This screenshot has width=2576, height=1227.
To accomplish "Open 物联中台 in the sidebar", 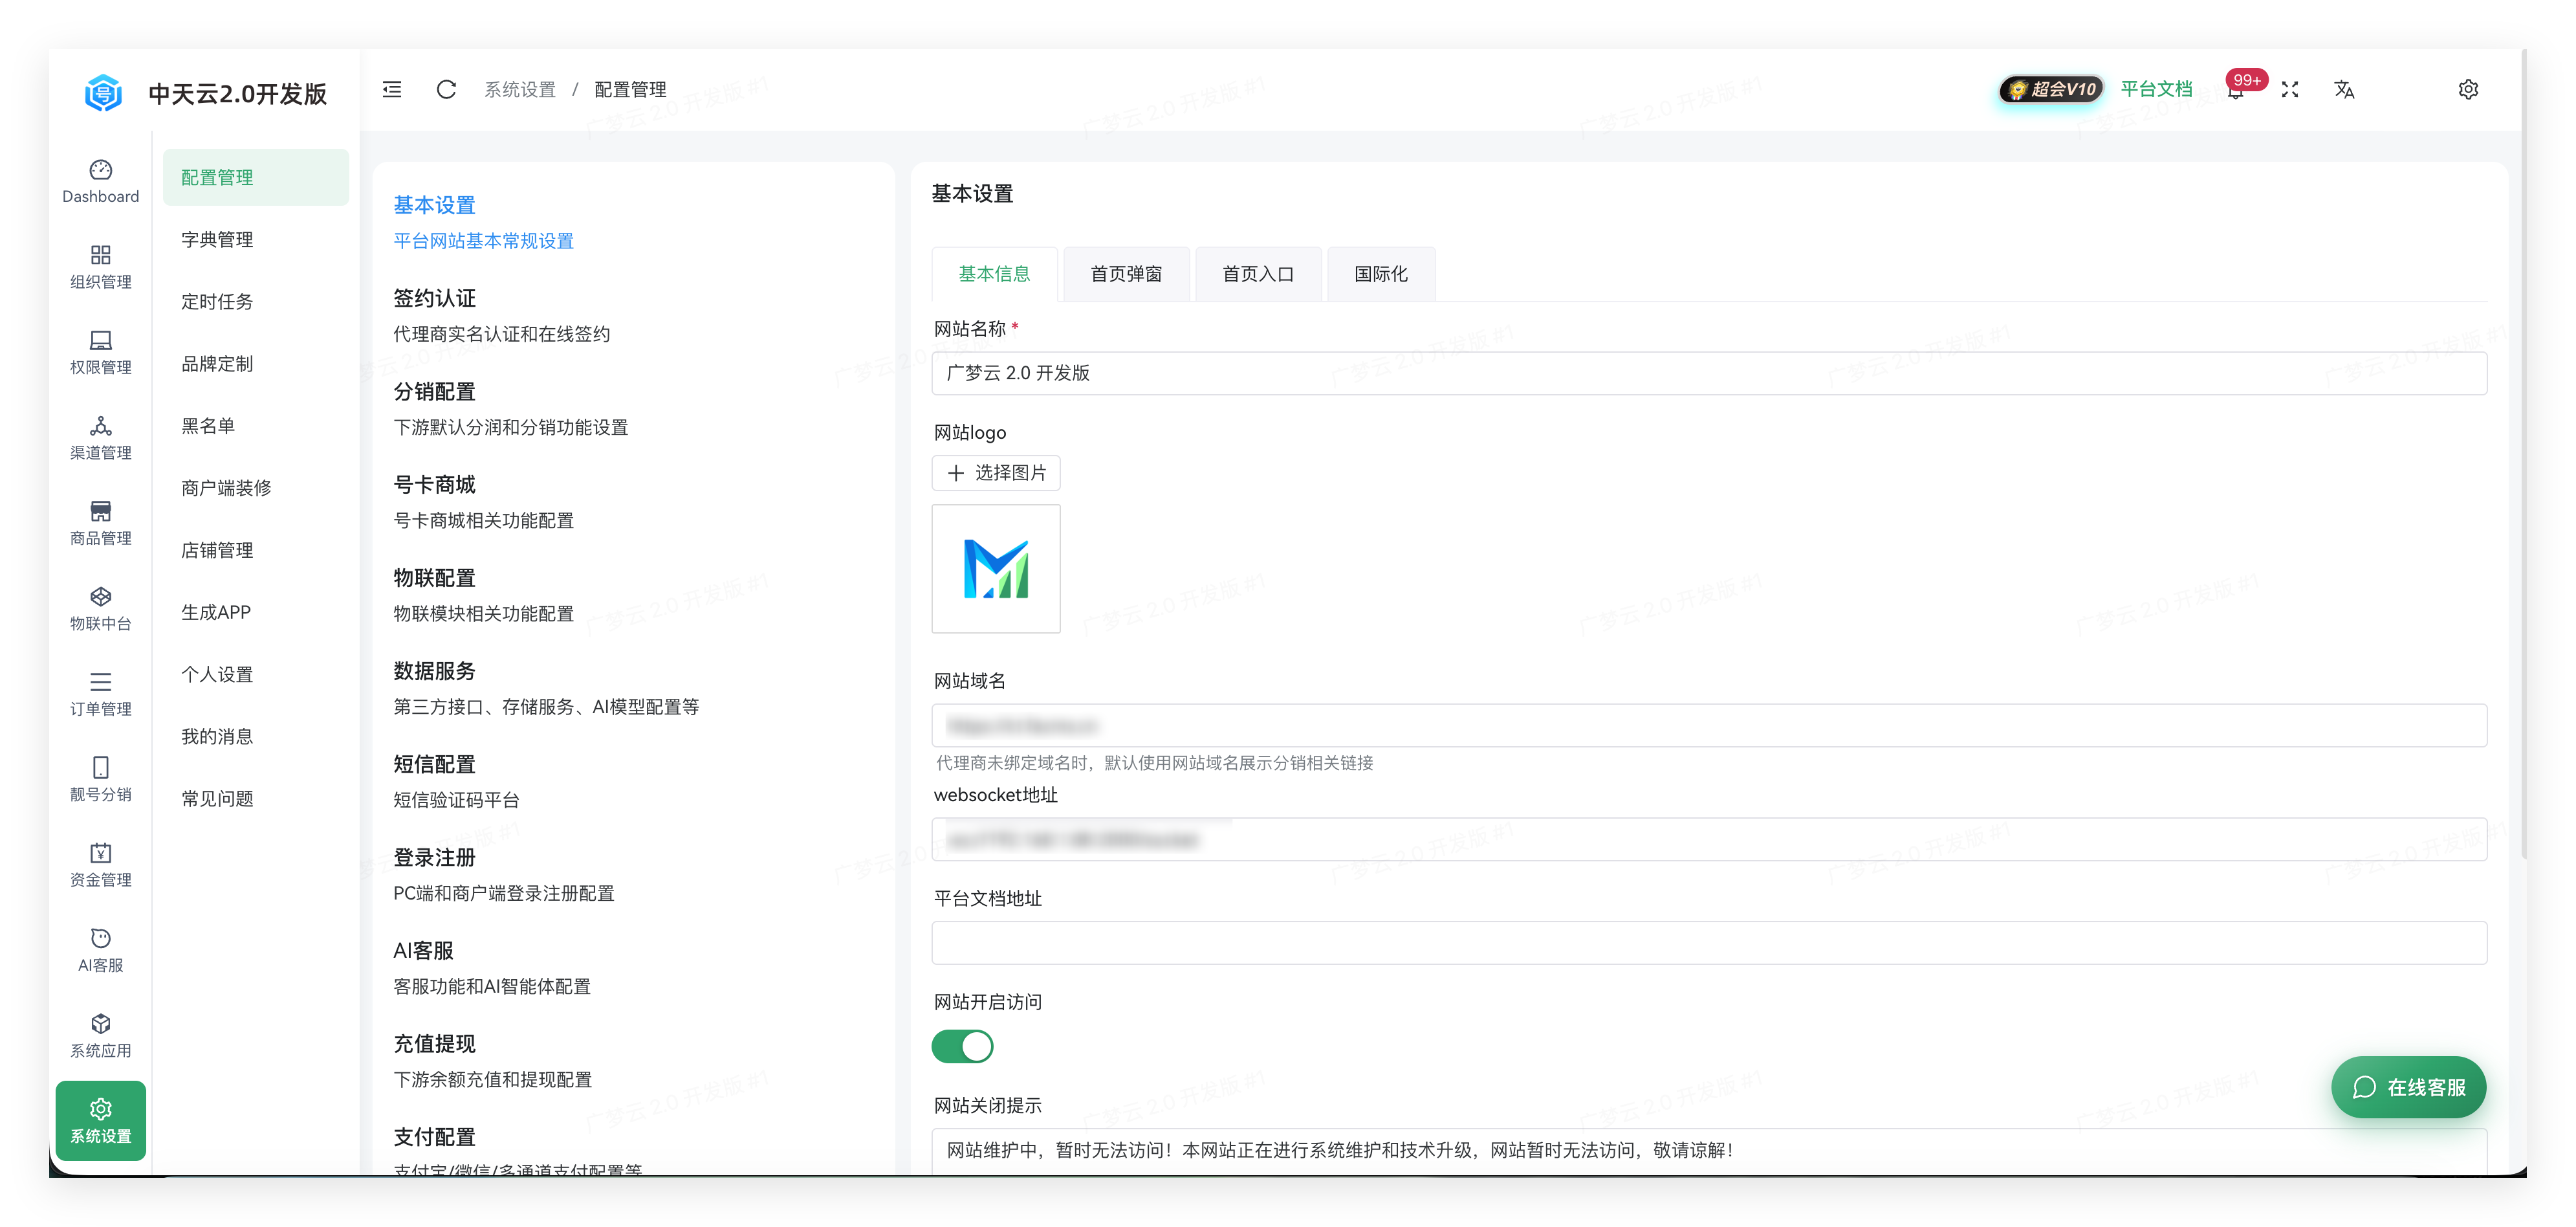I will tap(100, 608).
